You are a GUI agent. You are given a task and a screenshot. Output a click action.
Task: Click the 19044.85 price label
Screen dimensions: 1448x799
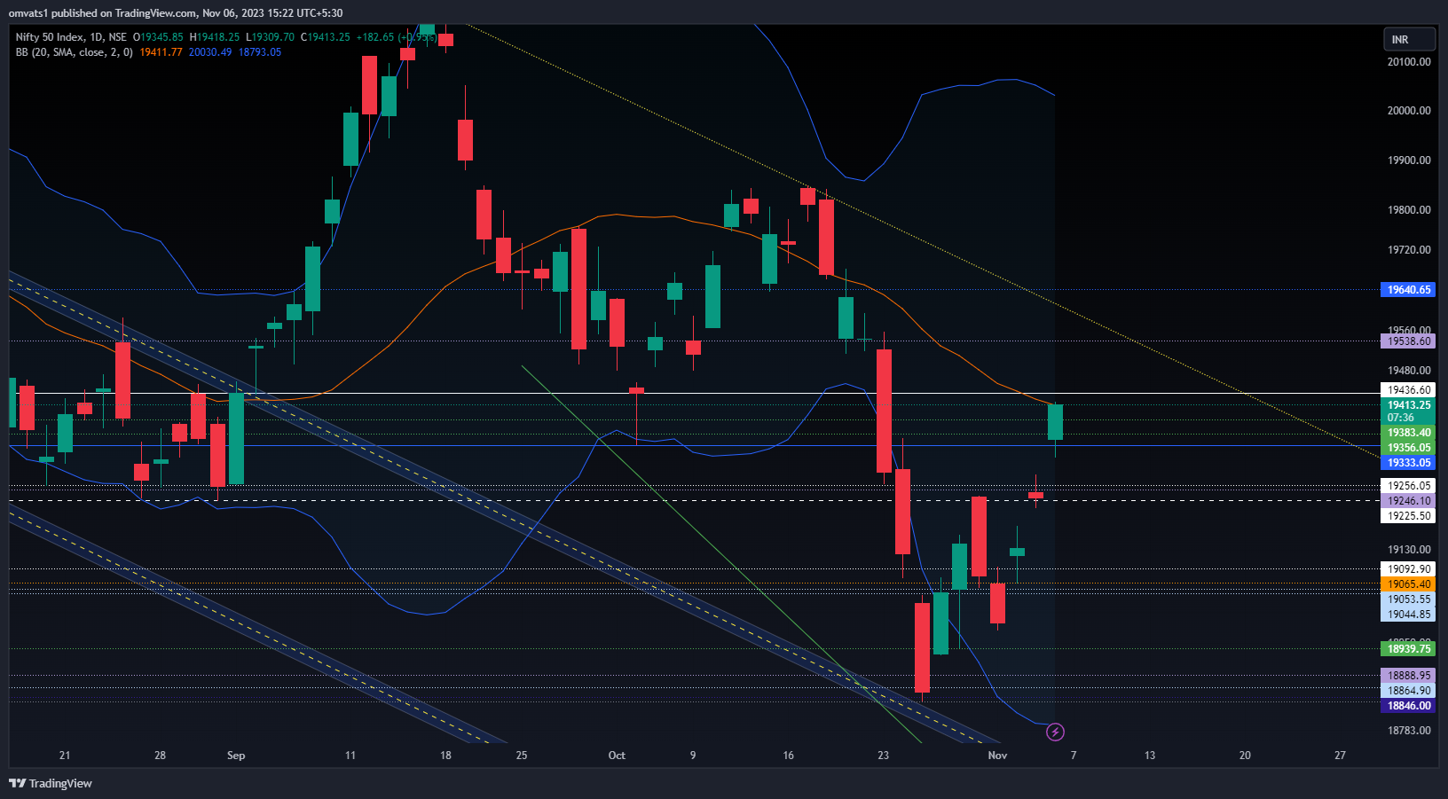point(1408,615)
